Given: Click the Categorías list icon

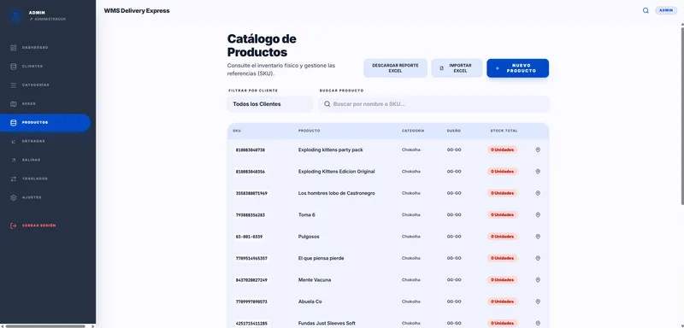Looking at the screenshot, I should [x=13, y=85].
